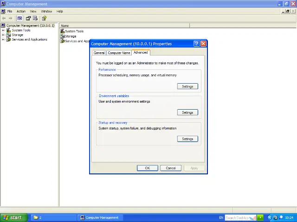Expand the Storage tree node
Image resolution: width=297 pixels, height=222 pixels.
tap(3, 35)
